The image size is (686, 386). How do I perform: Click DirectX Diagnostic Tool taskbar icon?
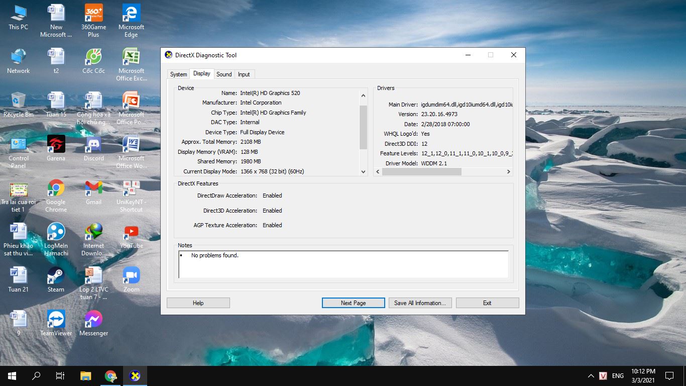pos(135,375)
